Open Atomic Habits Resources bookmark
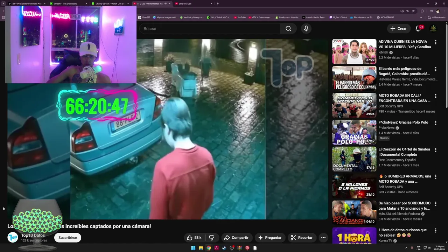This screenshot has width=448, height=252. pyautogui.click(x=314, y=17)
